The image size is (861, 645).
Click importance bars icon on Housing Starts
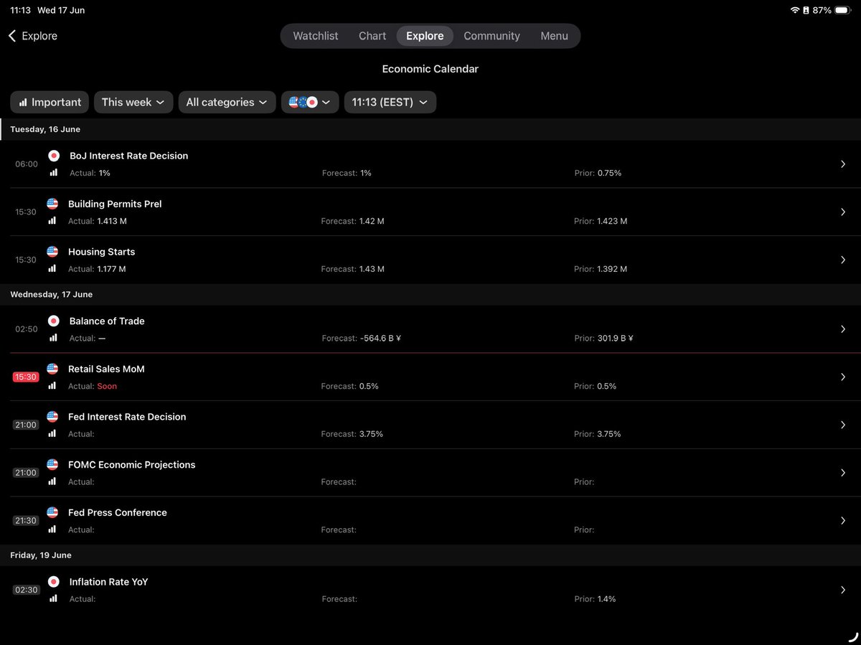(52, 268)
